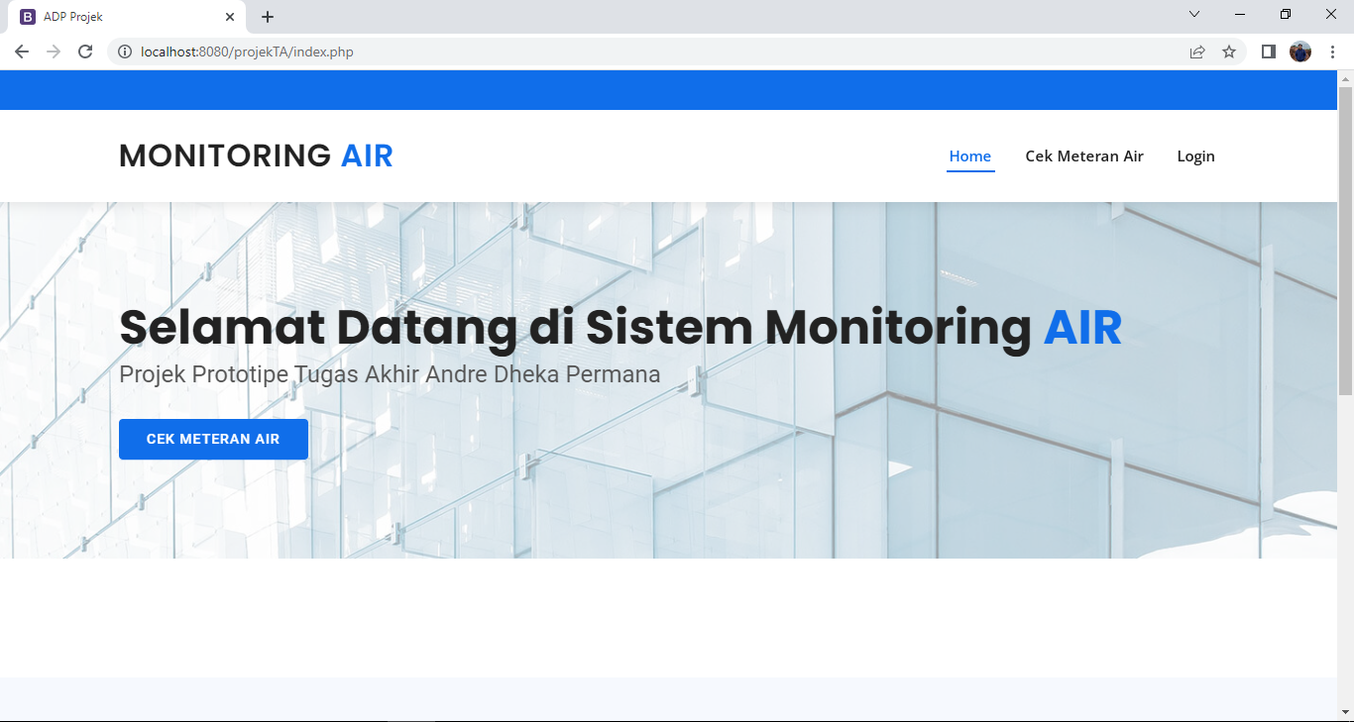The image size is (1354, 722).
Task: Click the browser profile avatar
Action: [x=1299, y=51]
